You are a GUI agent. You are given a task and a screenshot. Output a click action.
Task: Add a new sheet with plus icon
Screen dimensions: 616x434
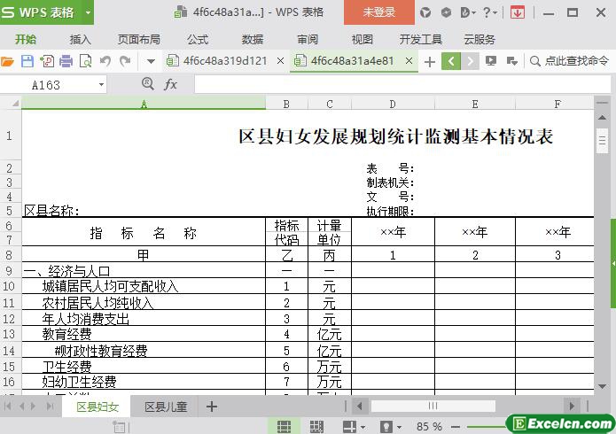[x=212, y=407]
